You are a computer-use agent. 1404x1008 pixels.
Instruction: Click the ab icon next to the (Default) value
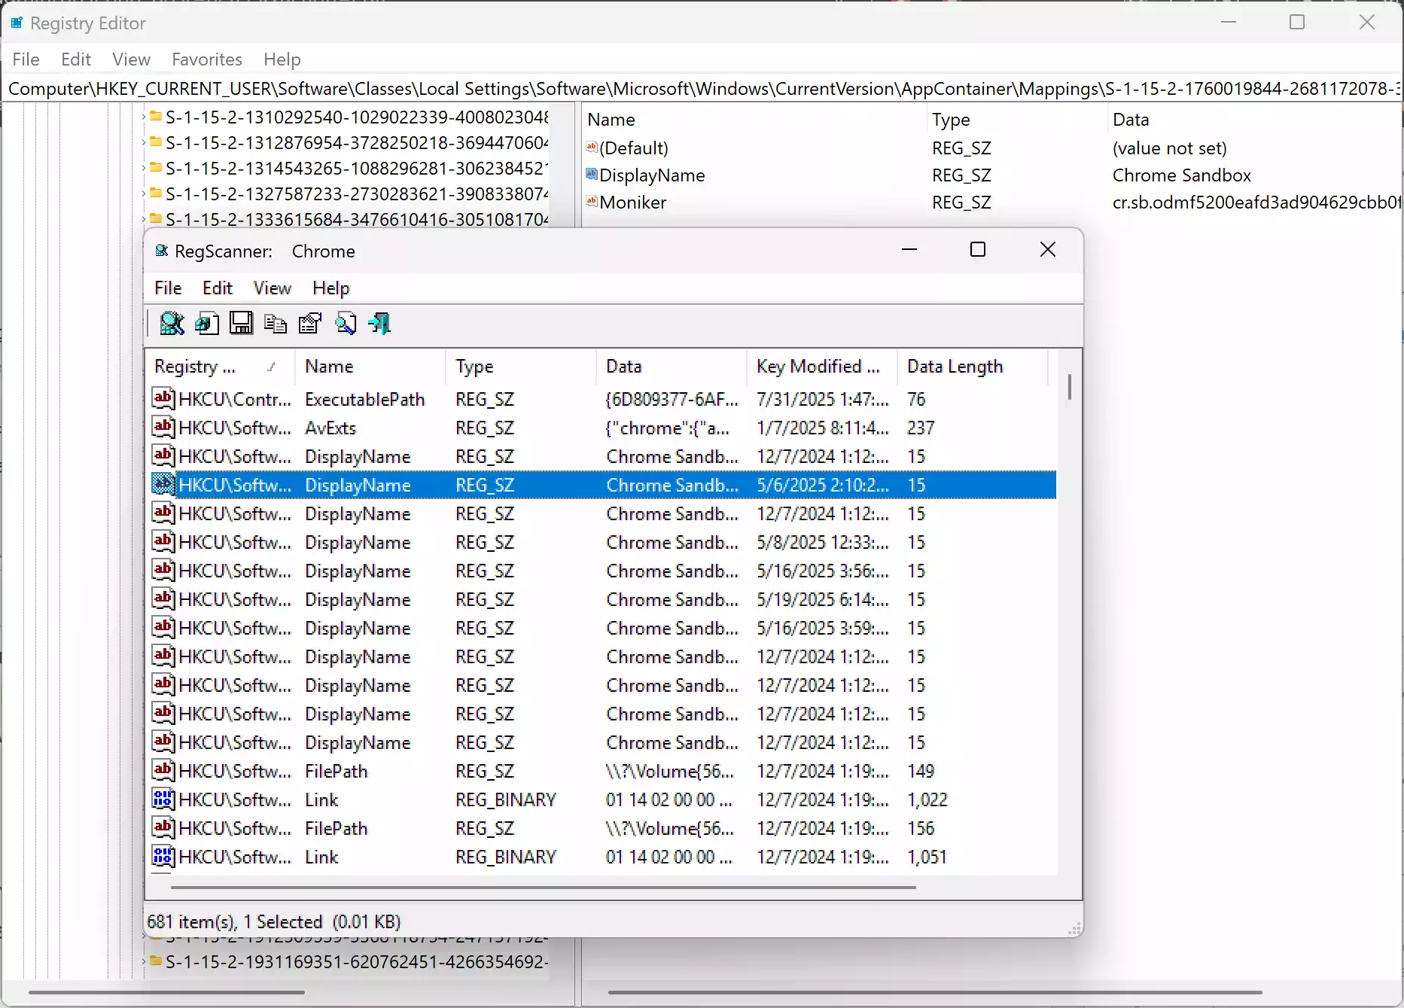[x=591, y=147]
